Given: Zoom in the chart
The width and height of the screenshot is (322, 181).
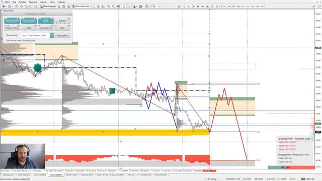Looking at the screenshot, I should (109, 7).
